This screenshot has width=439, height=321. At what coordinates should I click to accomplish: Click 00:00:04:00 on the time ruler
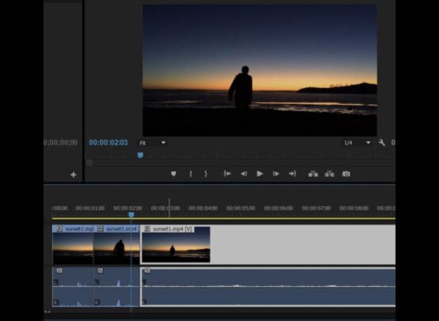[x=204, y=208]
